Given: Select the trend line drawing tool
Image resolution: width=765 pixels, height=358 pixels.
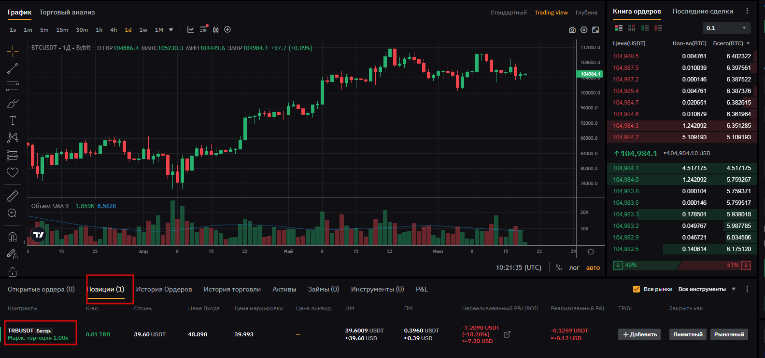Looking at the screenshot, I should click(x=13, y=68).
